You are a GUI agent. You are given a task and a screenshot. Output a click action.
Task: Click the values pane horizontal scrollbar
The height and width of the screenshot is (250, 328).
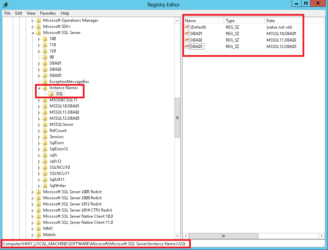pos(223,236)
